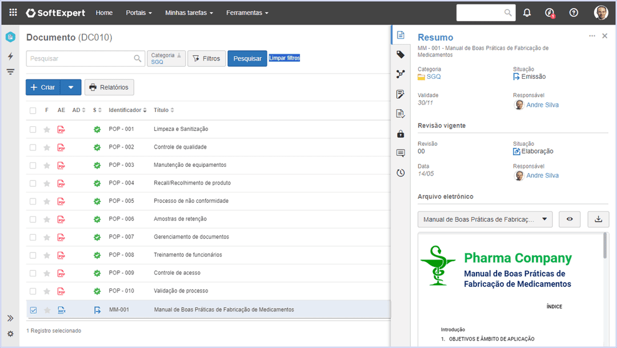Open the apps grid menu
The image size is (617, 348).
(13, 13)
